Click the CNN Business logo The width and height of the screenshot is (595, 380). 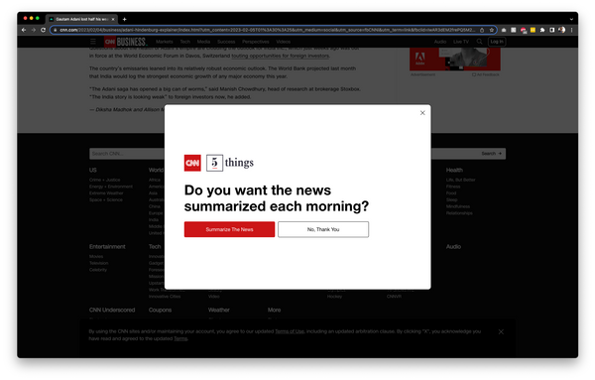click(126, 42)
